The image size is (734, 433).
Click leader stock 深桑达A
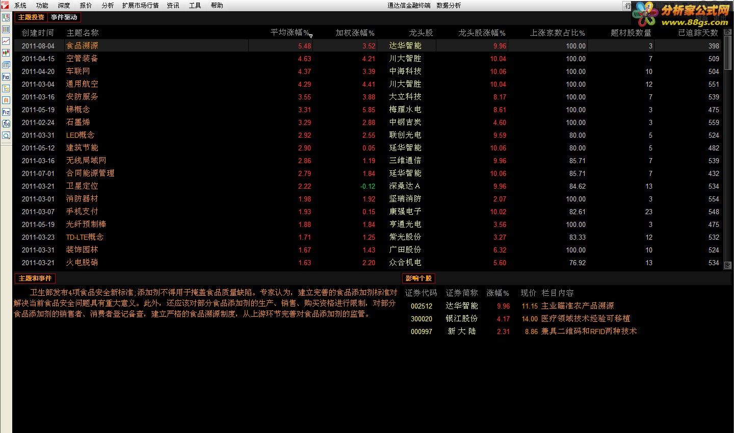click(405, 186)
